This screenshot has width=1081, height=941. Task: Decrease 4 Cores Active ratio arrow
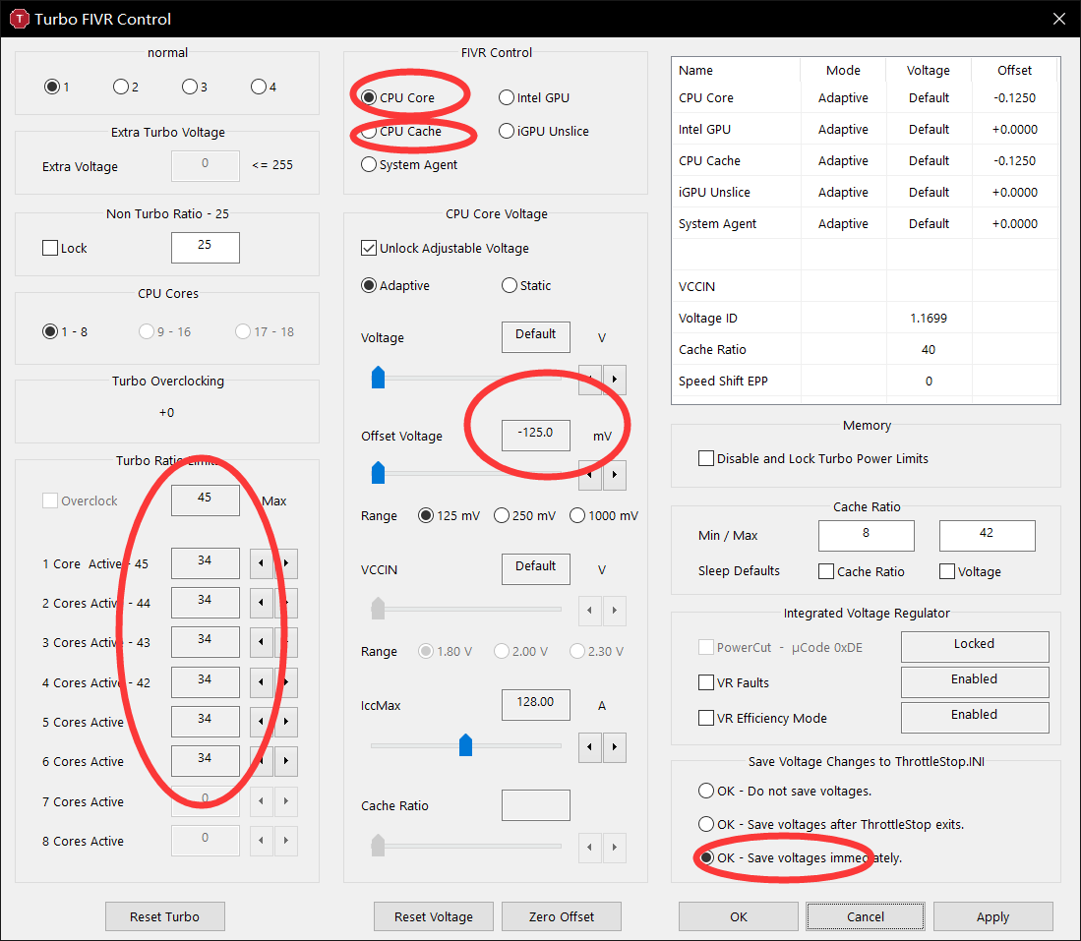click(x=262, y=682)
